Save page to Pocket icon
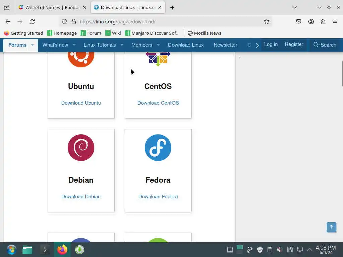The height and width of the screenshot is (257, 343). [298, 21]
